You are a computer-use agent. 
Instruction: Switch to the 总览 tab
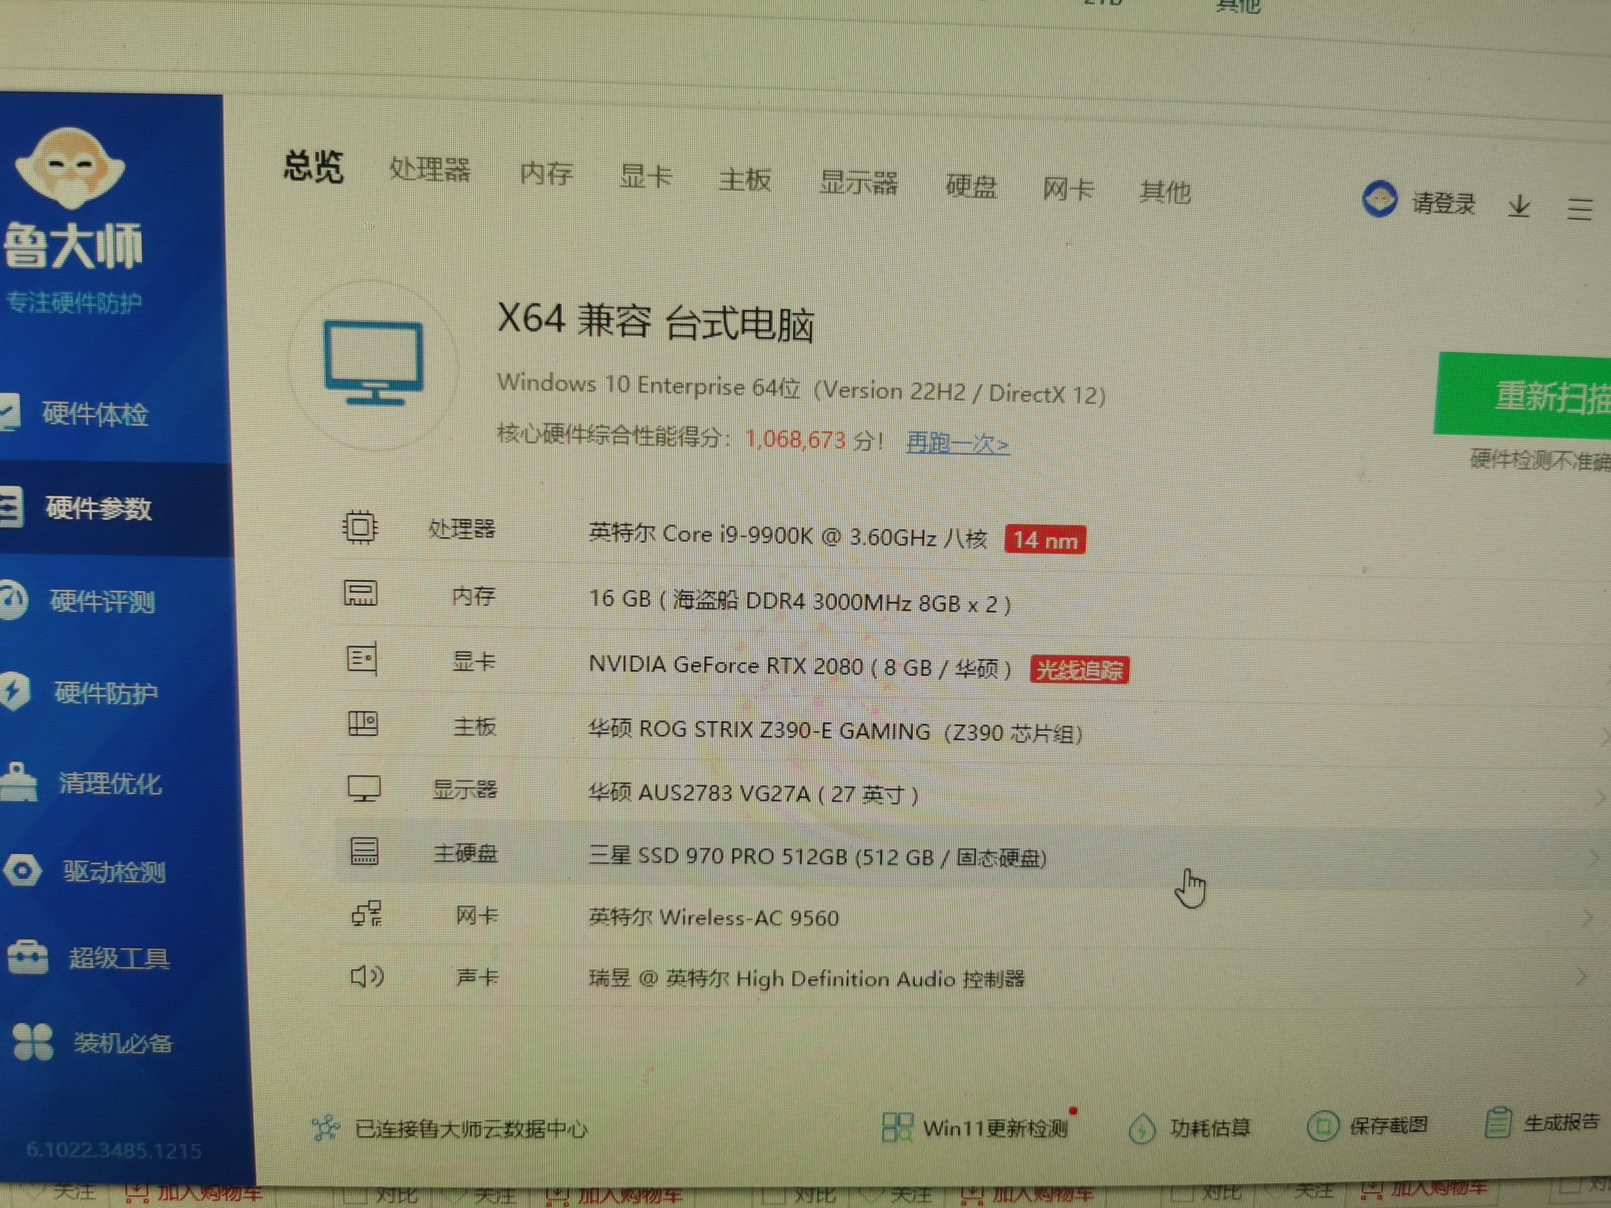[313, 167]
